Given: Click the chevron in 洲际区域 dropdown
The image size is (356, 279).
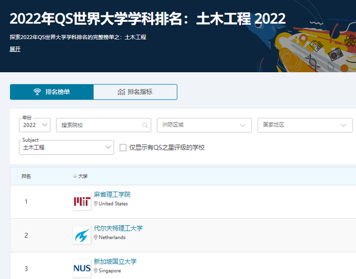Looking at the screenshot, I should click(x=243, y=125).
